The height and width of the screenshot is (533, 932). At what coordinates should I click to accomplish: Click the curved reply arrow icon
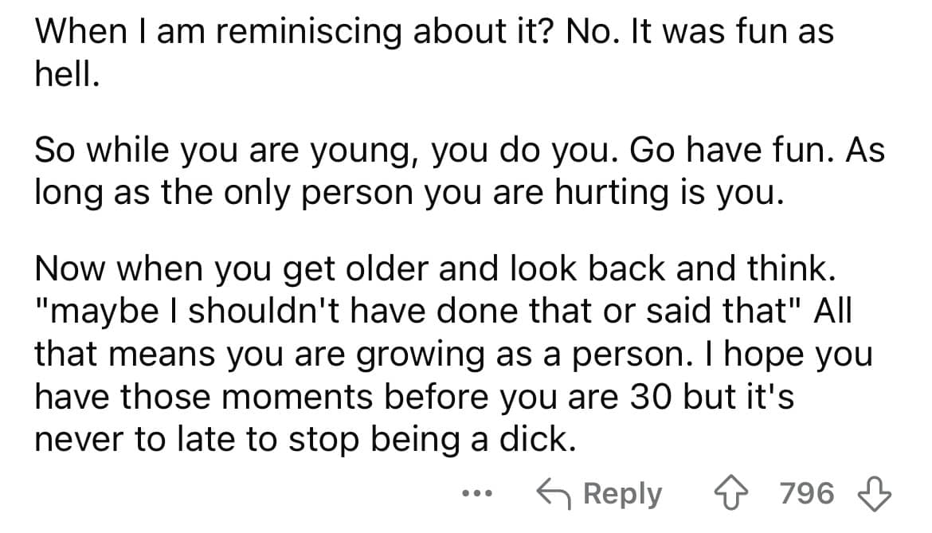(554, 493)
